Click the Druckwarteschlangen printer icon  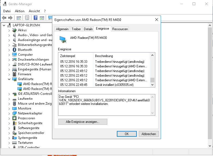14,60
